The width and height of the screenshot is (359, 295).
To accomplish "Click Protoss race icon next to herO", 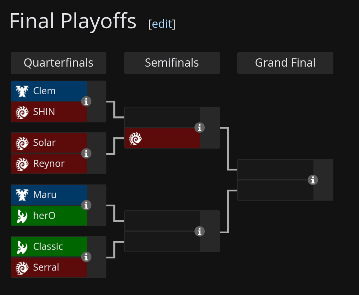I will click(22, 216).
